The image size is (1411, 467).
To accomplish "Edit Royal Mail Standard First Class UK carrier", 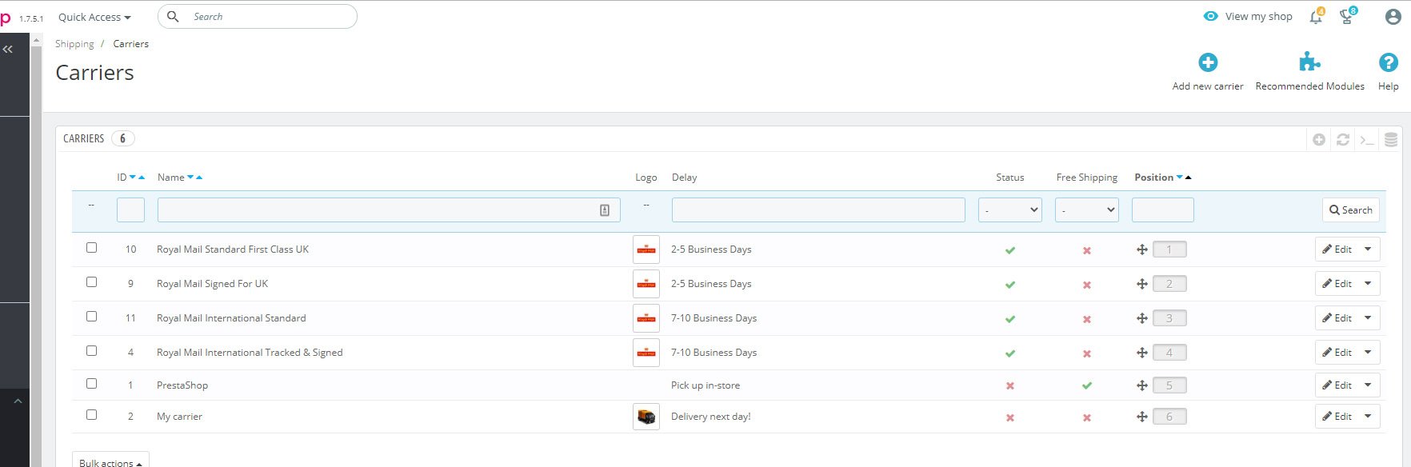I will pos(1337,249).
